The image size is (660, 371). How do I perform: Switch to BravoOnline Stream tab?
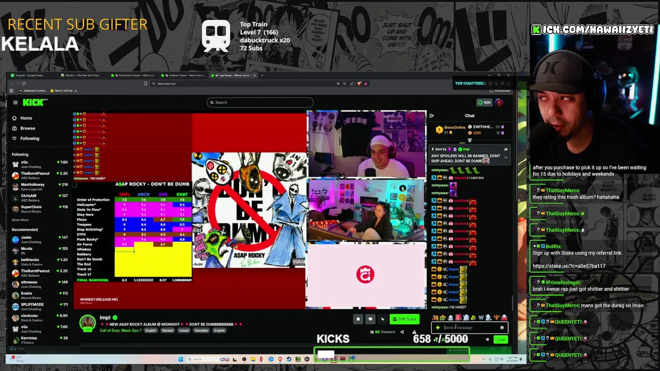[x=133, y=75]
